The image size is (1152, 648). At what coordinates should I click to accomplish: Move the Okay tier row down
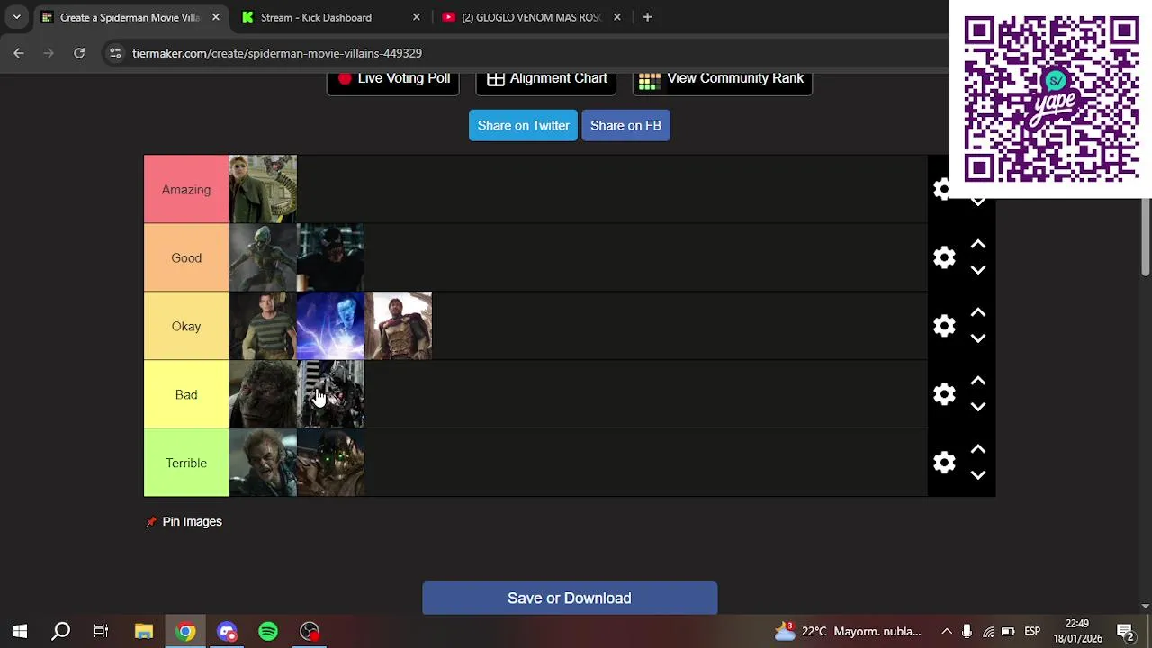[x=978, y=338]
